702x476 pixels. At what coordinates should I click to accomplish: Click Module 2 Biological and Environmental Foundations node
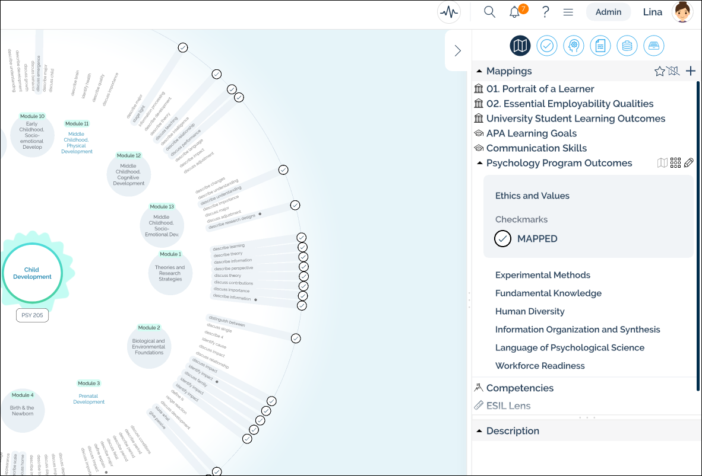tap(149, 346)
